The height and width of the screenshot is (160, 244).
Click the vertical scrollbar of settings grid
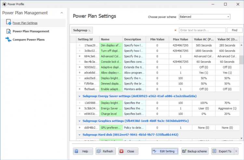click(x=241, y=60)
